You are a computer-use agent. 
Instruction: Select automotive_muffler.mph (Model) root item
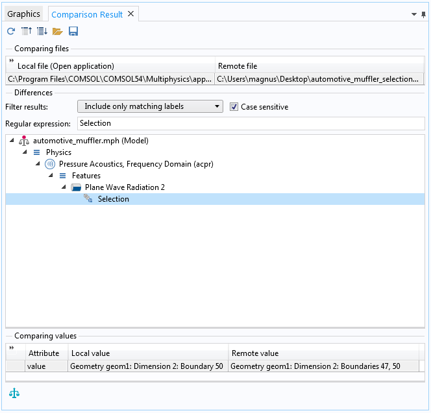pyautogui.click(x=91, y=141)
